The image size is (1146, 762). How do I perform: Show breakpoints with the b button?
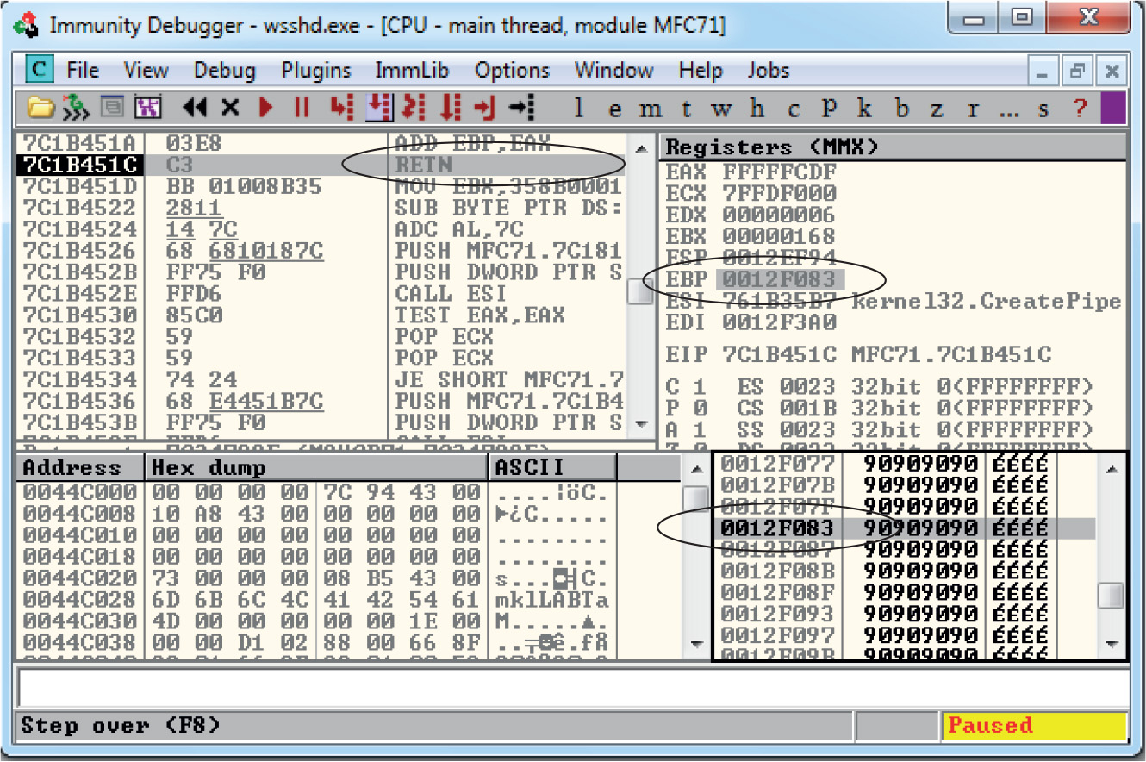coord(901,109)
